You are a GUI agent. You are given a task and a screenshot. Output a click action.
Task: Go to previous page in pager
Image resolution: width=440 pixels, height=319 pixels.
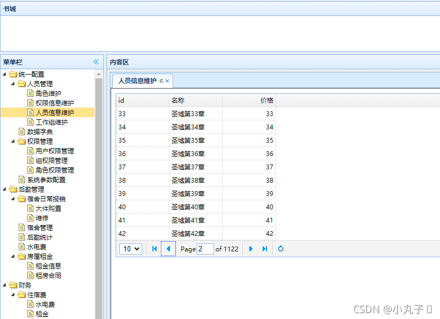168,249
